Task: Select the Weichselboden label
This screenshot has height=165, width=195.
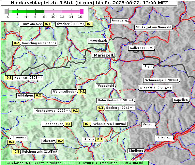Action: coord(65,92)
